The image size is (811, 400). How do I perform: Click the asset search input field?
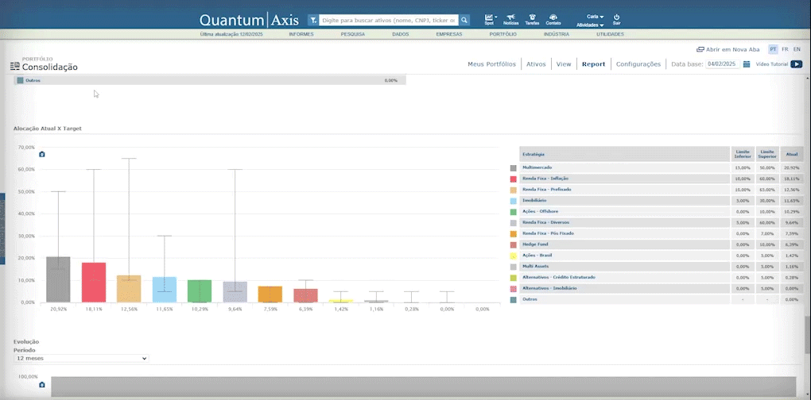[388, 20]
